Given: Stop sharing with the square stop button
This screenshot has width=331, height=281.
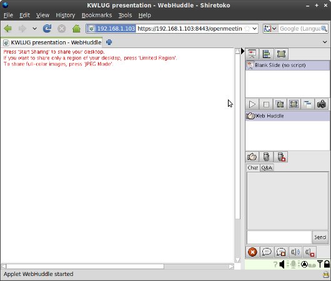Looking at the screenshot, I should tap(266, 104).
